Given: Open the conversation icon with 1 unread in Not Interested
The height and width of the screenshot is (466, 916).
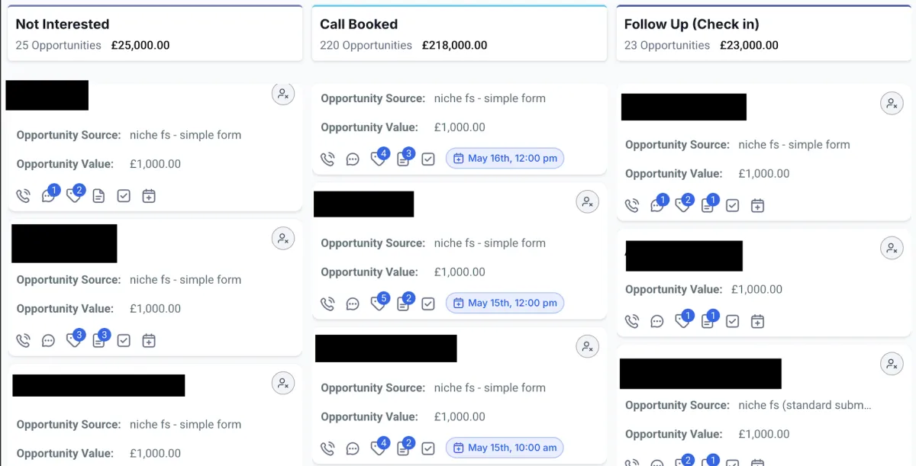Looking at the screenshot, I should click(50, 194).
